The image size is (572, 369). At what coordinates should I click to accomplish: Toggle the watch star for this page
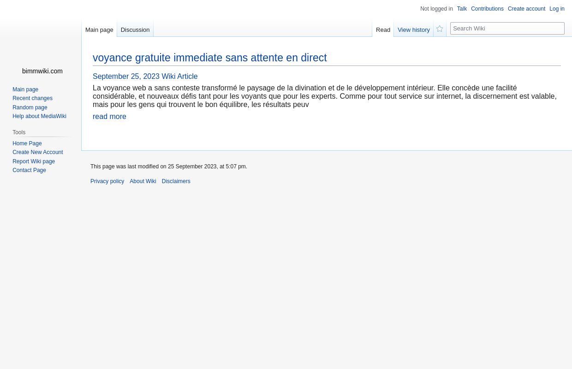point(439,29)
